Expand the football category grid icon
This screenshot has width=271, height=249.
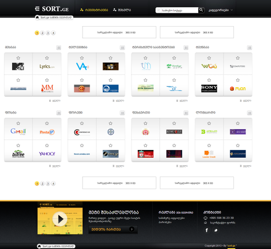(186, 113)
